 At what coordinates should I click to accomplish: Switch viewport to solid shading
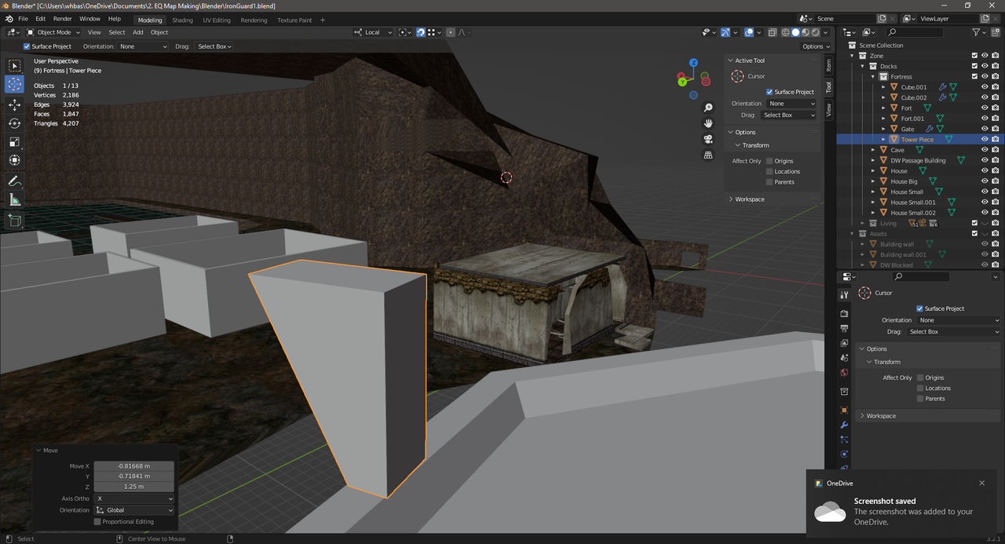[x=795, y=32]
